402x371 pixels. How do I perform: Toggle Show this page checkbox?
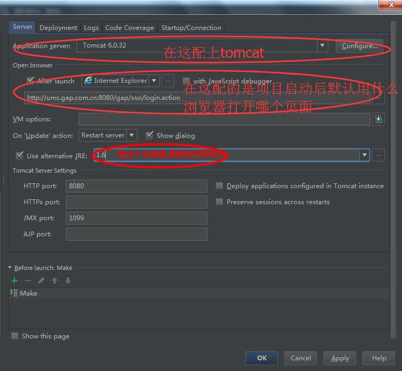click(x=14, y=336)
